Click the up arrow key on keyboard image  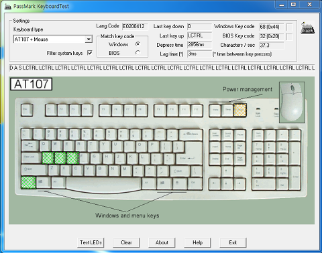pos(227,171)
